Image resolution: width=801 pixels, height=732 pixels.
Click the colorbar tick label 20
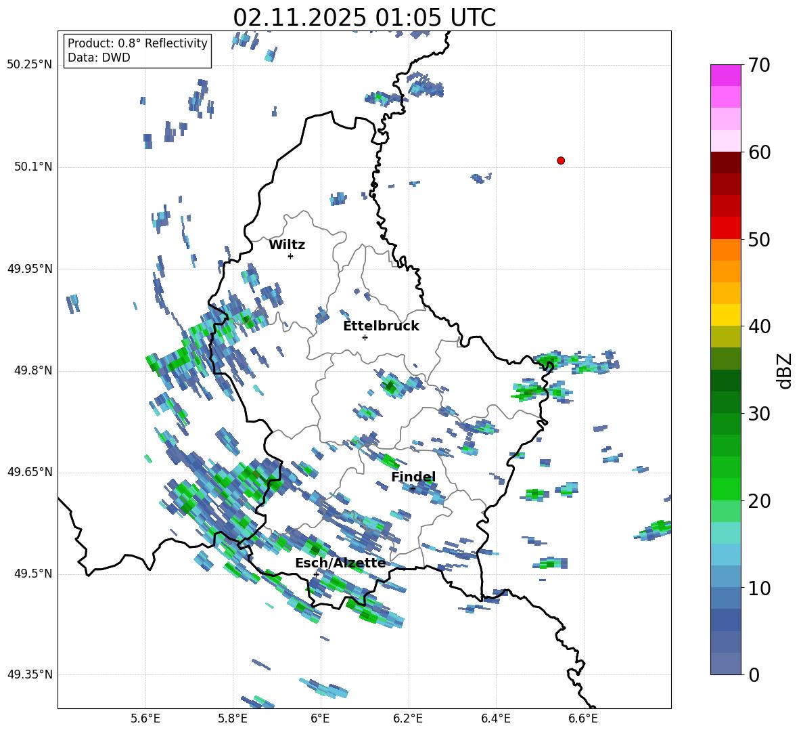click(x=760, y=501)
